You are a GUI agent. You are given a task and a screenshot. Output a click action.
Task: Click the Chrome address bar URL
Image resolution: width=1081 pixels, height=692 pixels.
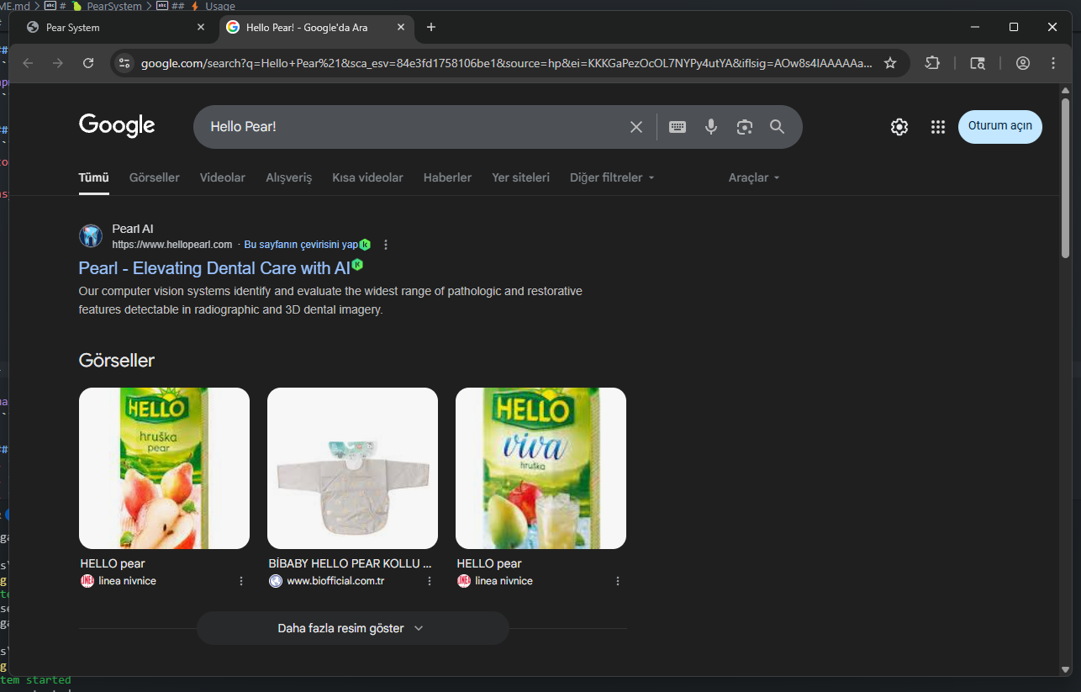point(506,63)
